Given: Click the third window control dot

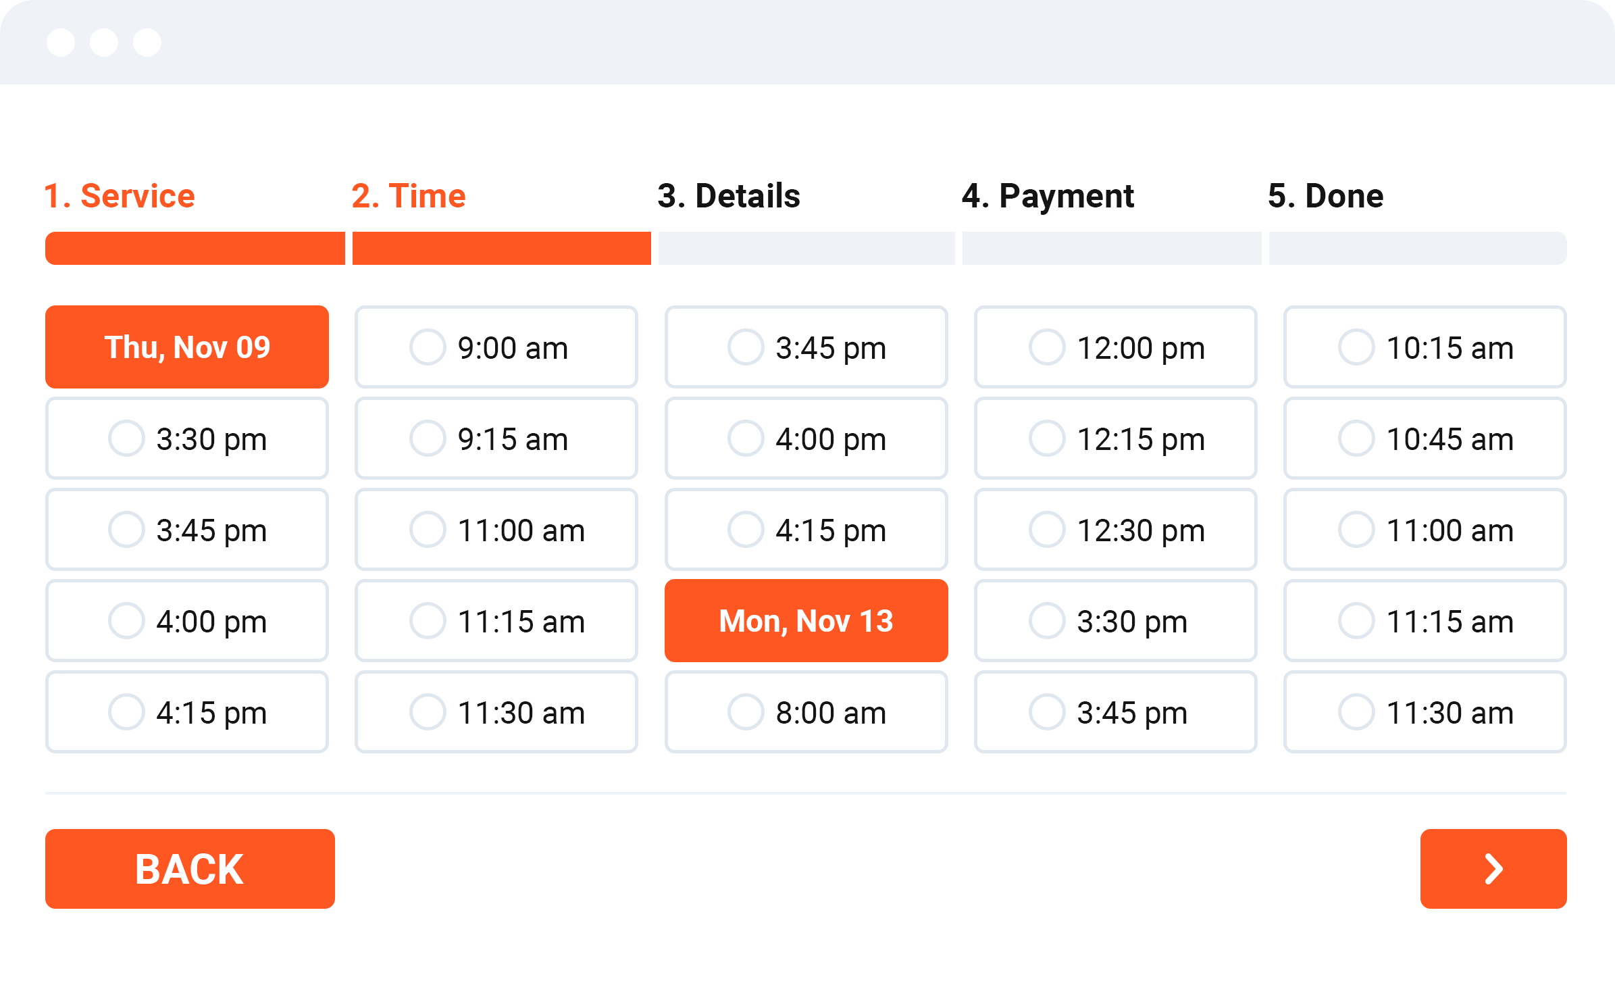Looking at the screenshot, I should point(147,43).
